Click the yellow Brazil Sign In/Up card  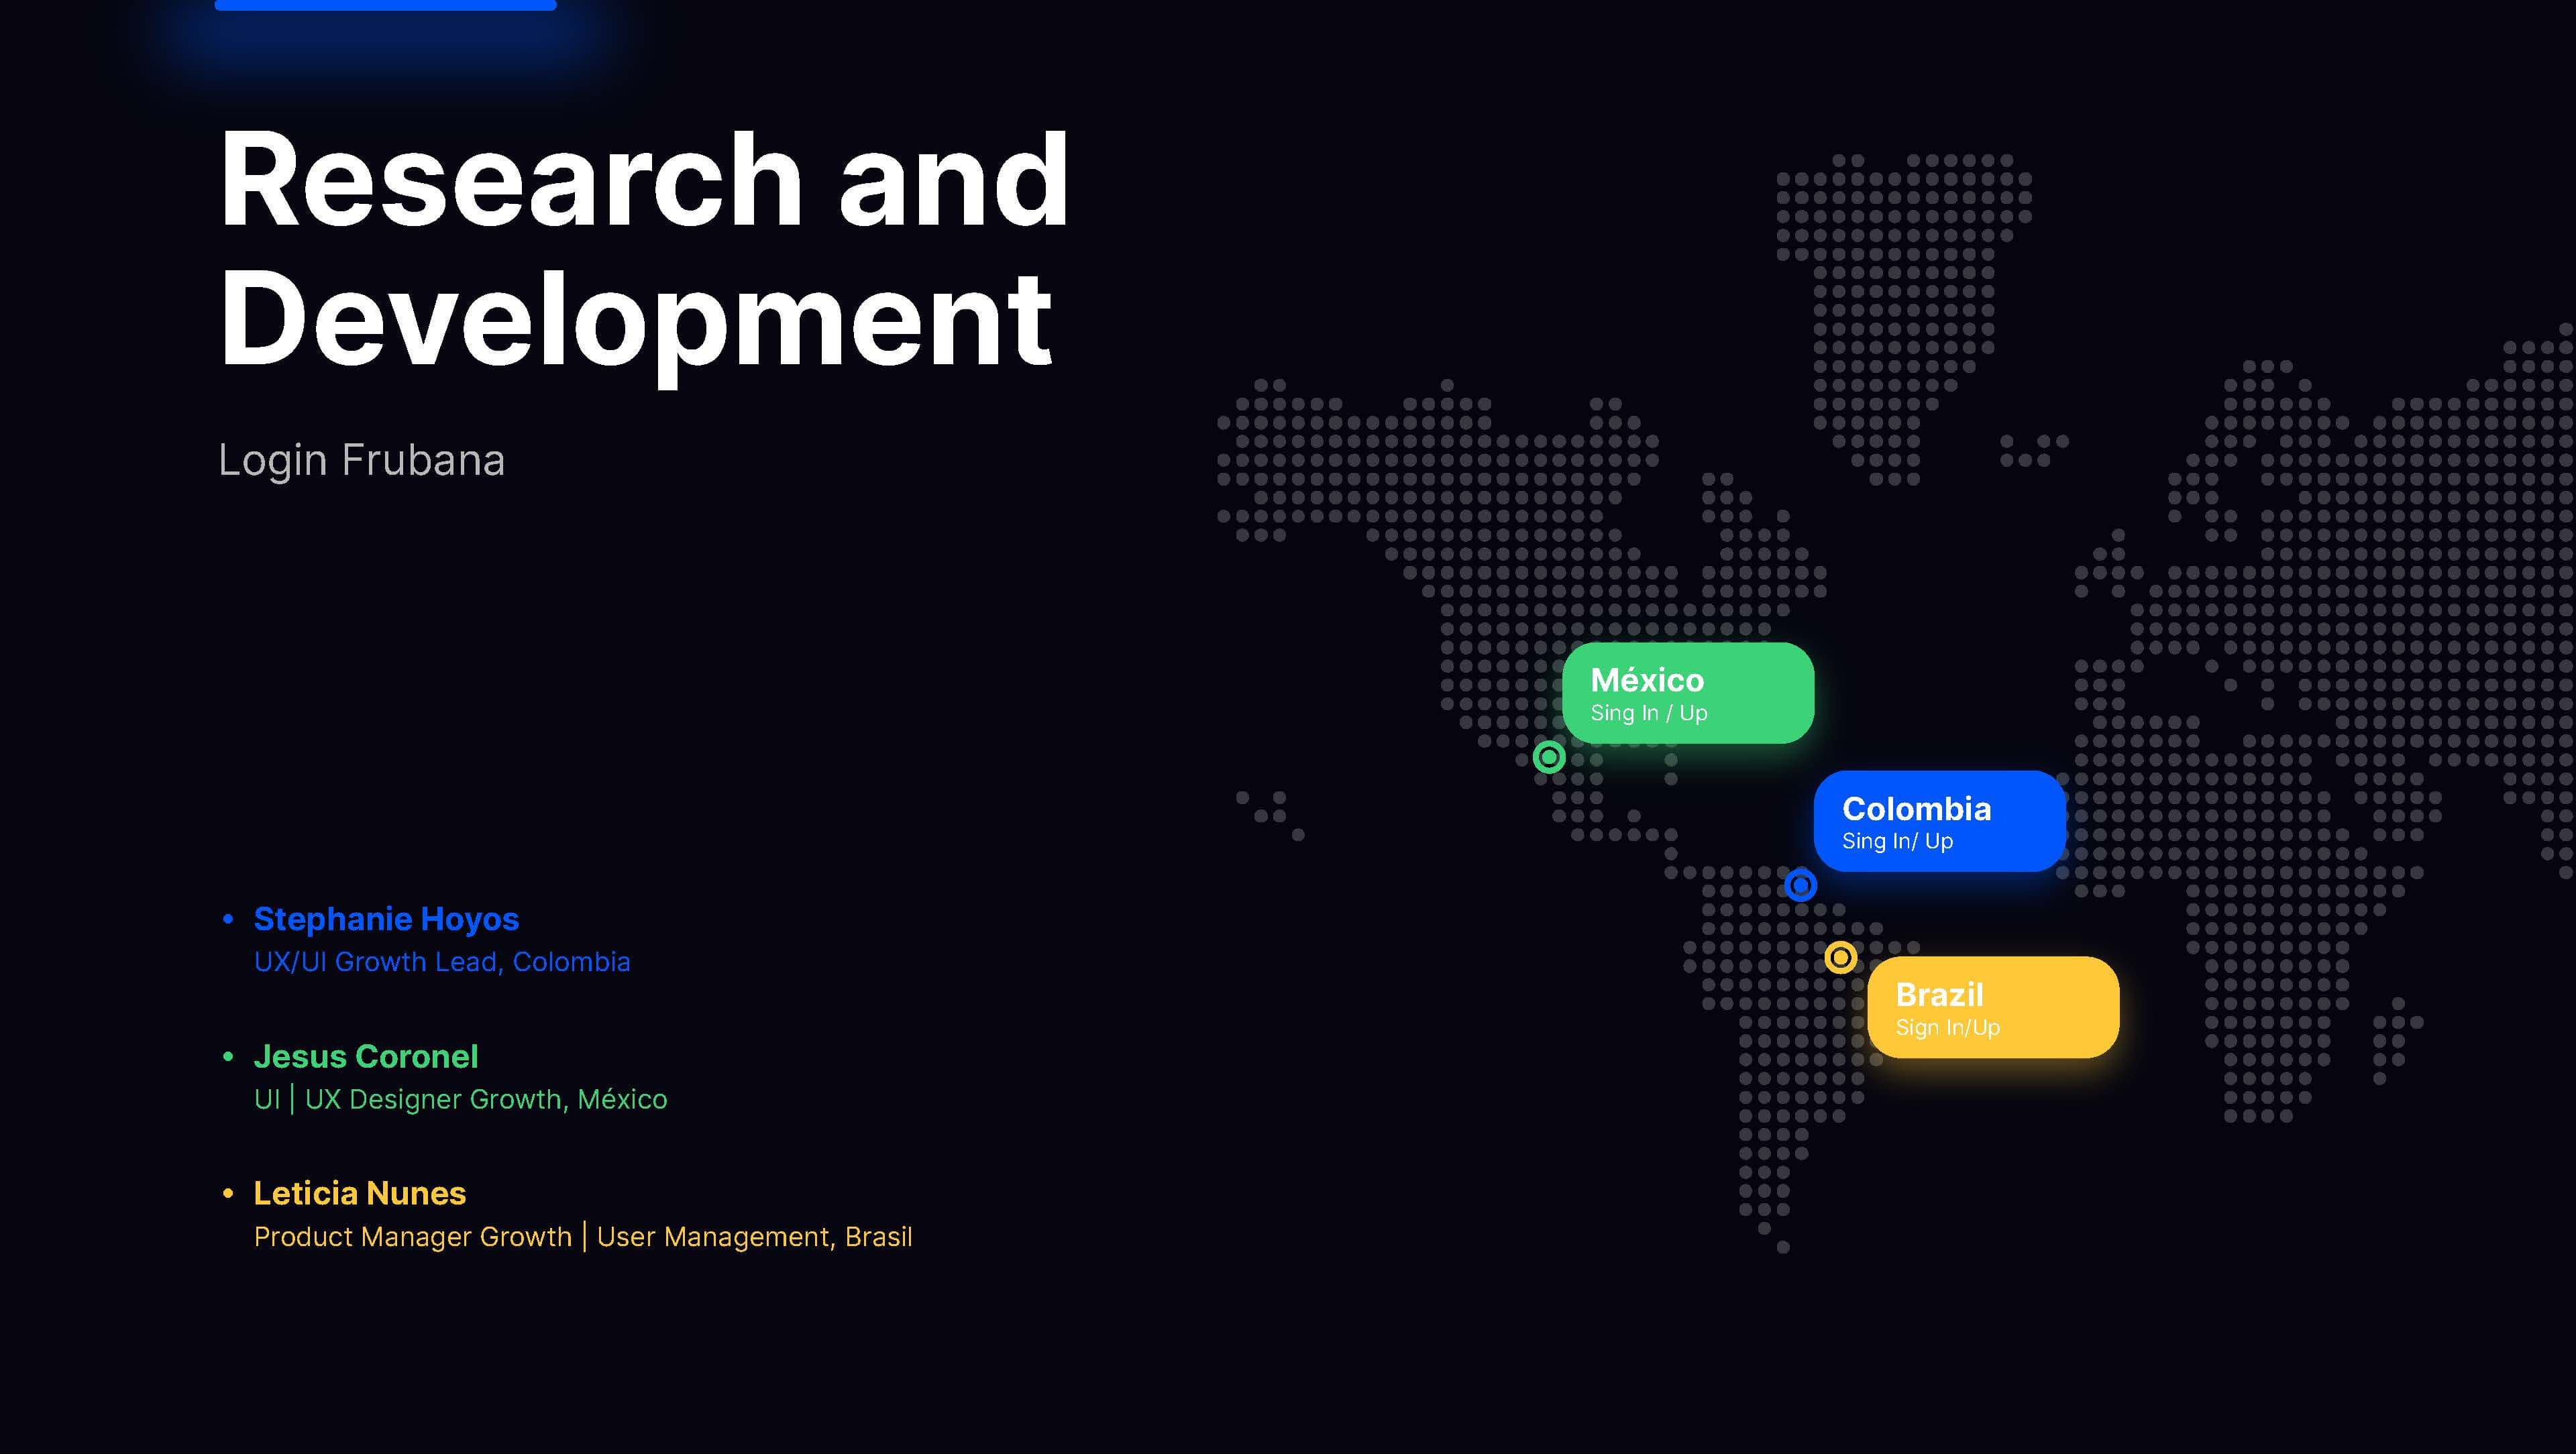pos(1993,1007)
